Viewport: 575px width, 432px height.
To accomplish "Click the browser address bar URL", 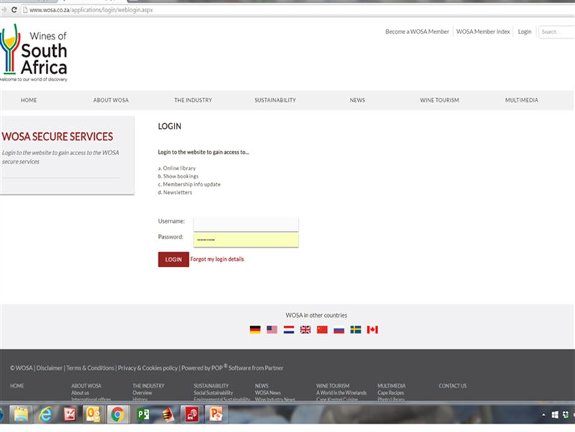I will (91, 10).
